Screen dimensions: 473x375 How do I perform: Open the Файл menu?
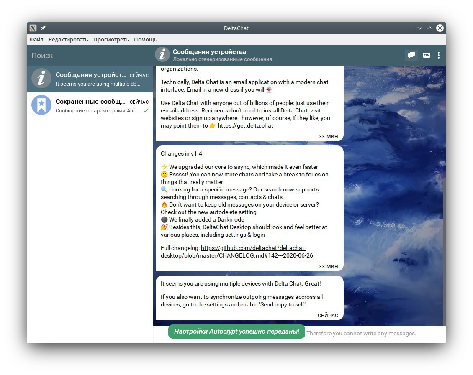(x=36, y=39)
